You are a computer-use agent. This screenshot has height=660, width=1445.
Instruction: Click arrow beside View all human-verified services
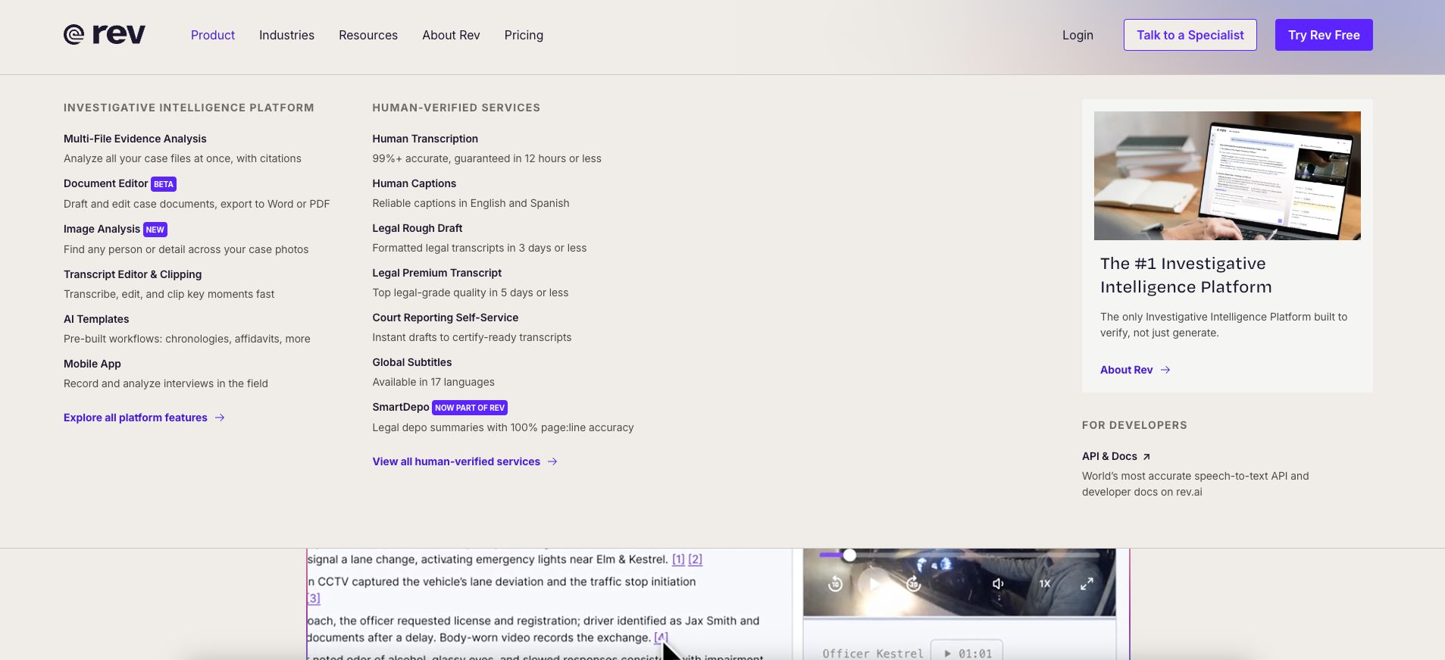[553, 461]
